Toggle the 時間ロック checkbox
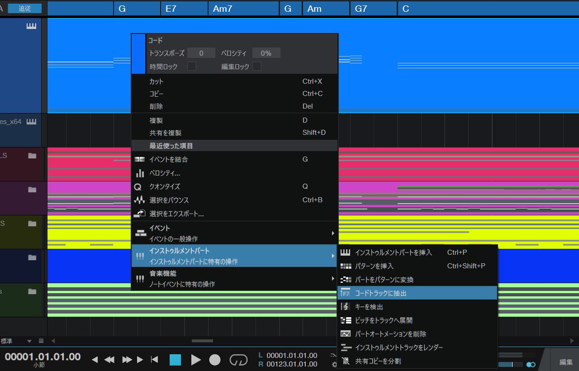579x371 pixels. pyautogui.click(x=192, y=67)
